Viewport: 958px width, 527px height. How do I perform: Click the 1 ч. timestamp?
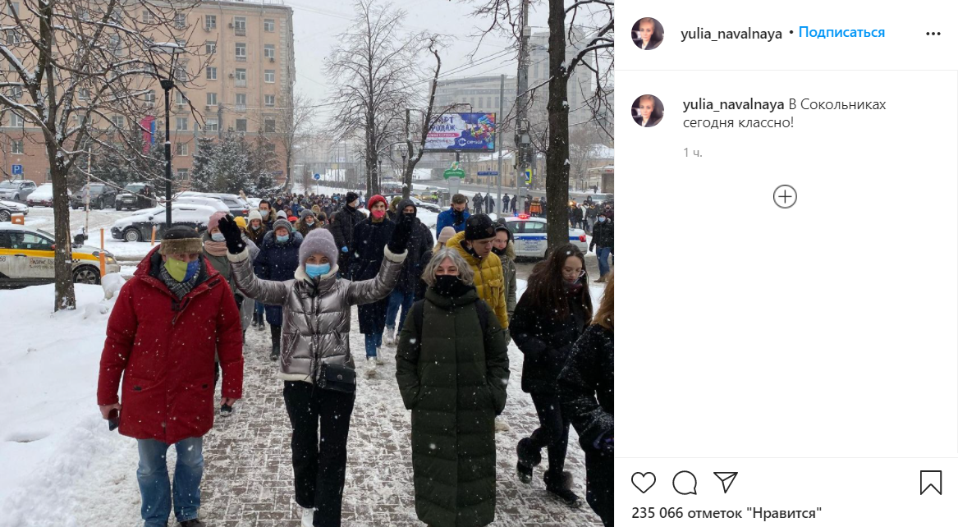click(693, 153)
